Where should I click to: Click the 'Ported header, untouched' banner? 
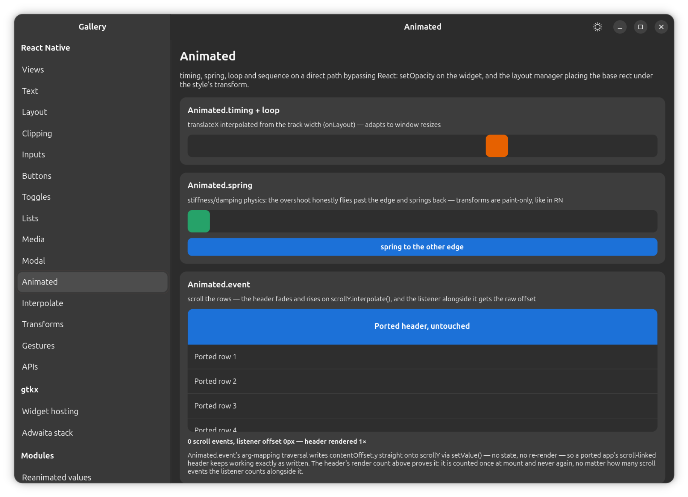click(x=422, y=326)
